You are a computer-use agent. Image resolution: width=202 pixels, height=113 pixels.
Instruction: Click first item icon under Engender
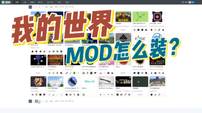pos(118,95)
